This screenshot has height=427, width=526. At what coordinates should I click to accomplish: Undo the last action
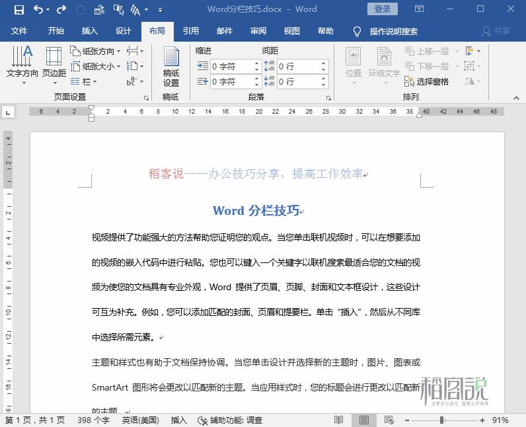(38, 9)
